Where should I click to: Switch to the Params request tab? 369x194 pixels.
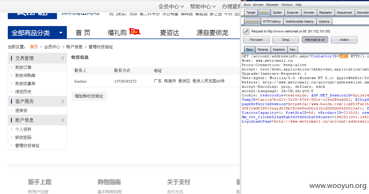[x=263, y=50]
